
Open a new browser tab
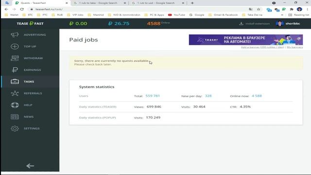pos(192,3)
